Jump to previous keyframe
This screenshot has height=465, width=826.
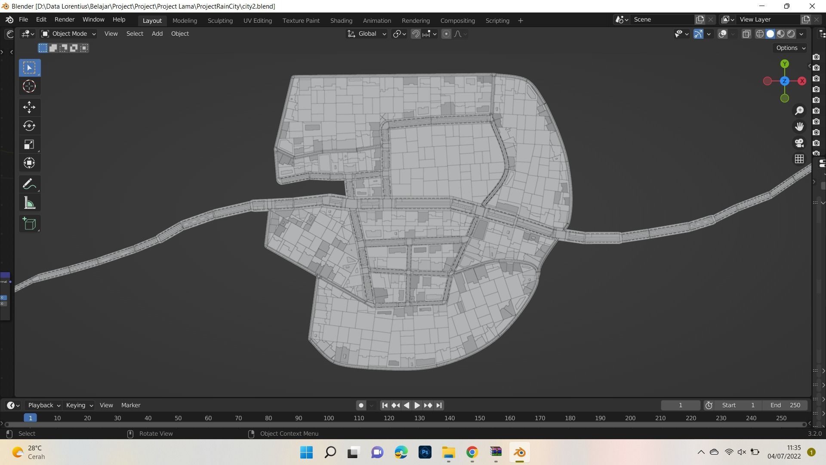click(x=396, y=405)
